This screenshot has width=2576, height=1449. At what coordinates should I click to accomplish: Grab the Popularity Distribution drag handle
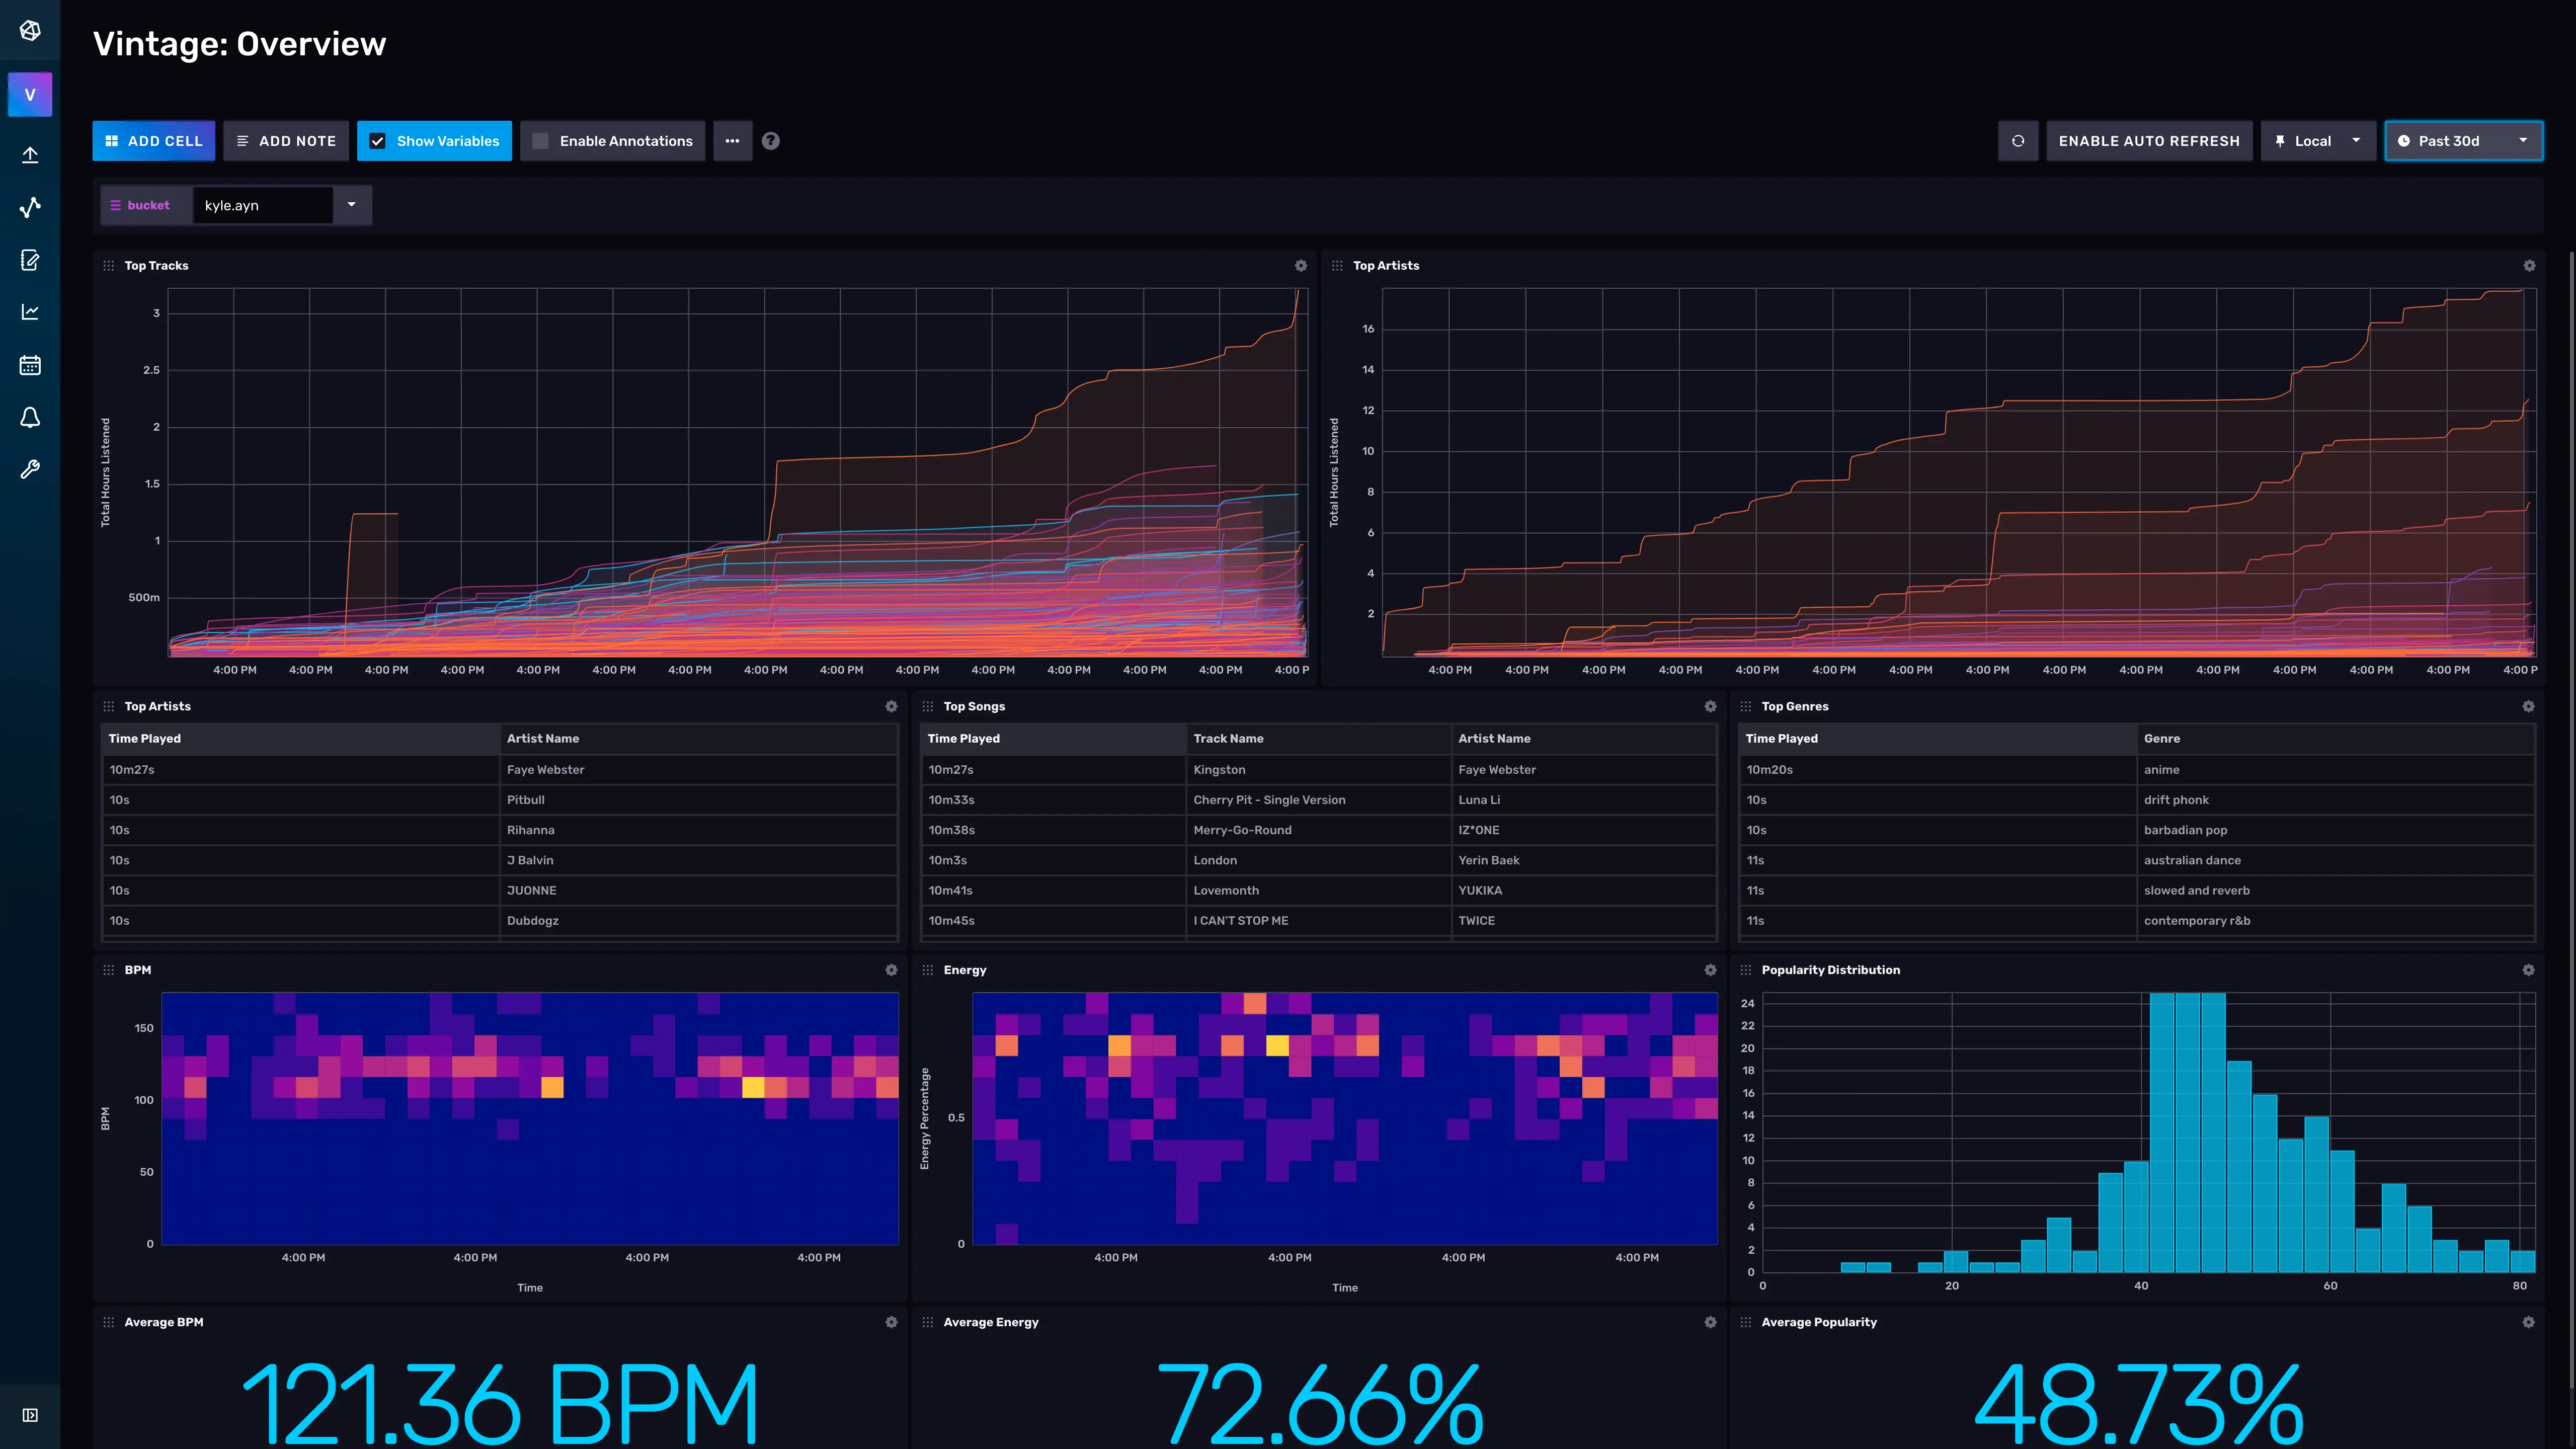[1746, 970]
